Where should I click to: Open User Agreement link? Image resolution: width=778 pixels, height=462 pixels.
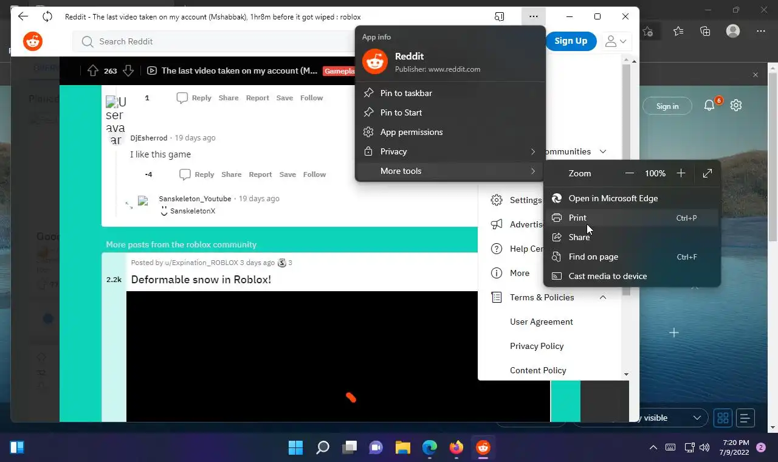[542, 322]
